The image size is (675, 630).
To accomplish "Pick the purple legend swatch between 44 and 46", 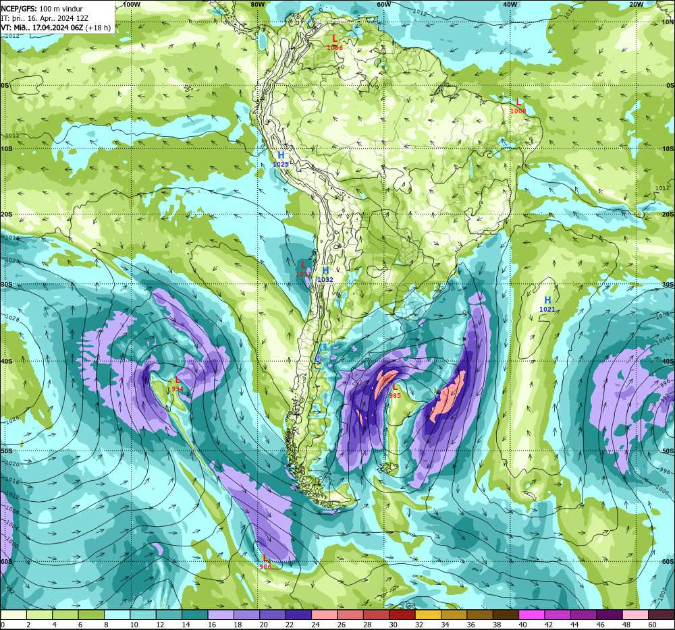I will point(583,615).
